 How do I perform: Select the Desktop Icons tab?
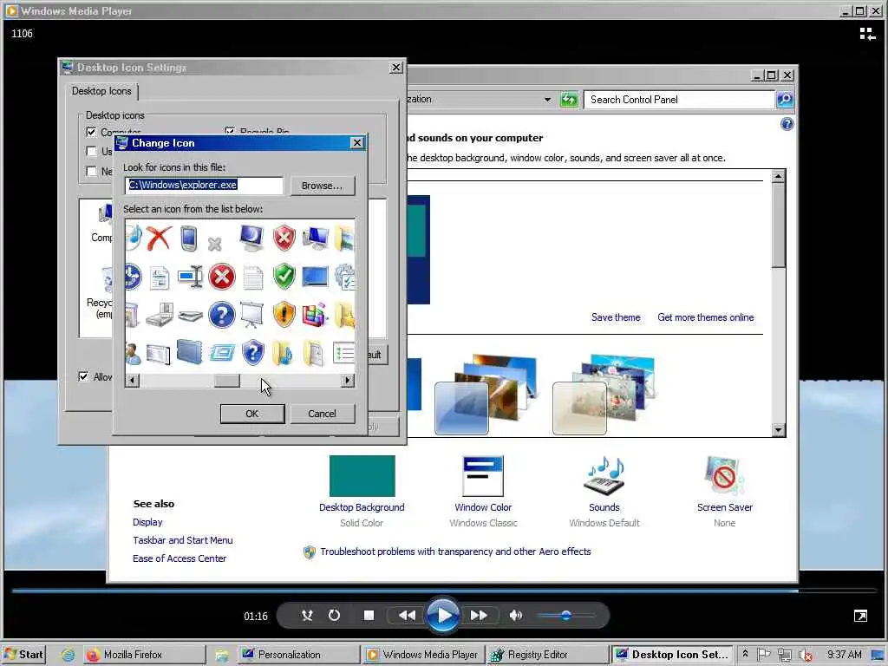click(x=102, y=91)
